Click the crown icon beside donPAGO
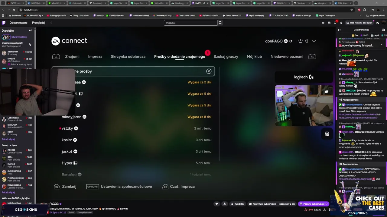Image resolution: width=387 pixels, height=217 pixels. coord(300,41)
